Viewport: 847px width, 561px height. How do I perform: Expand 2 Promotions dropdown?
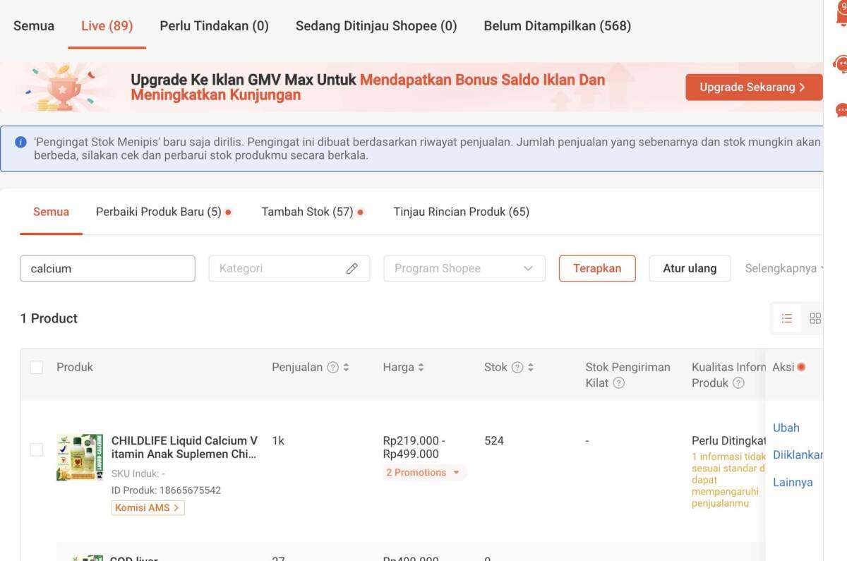423,473
